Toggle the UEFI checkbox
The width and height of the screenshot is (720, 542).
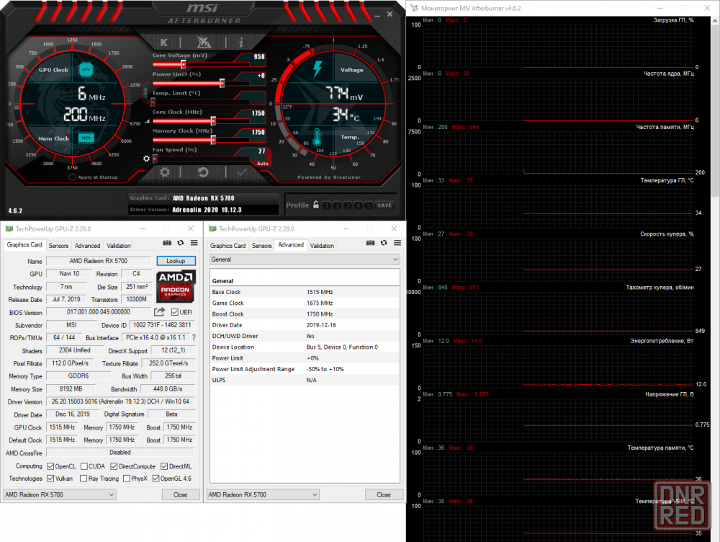(175, 312)
